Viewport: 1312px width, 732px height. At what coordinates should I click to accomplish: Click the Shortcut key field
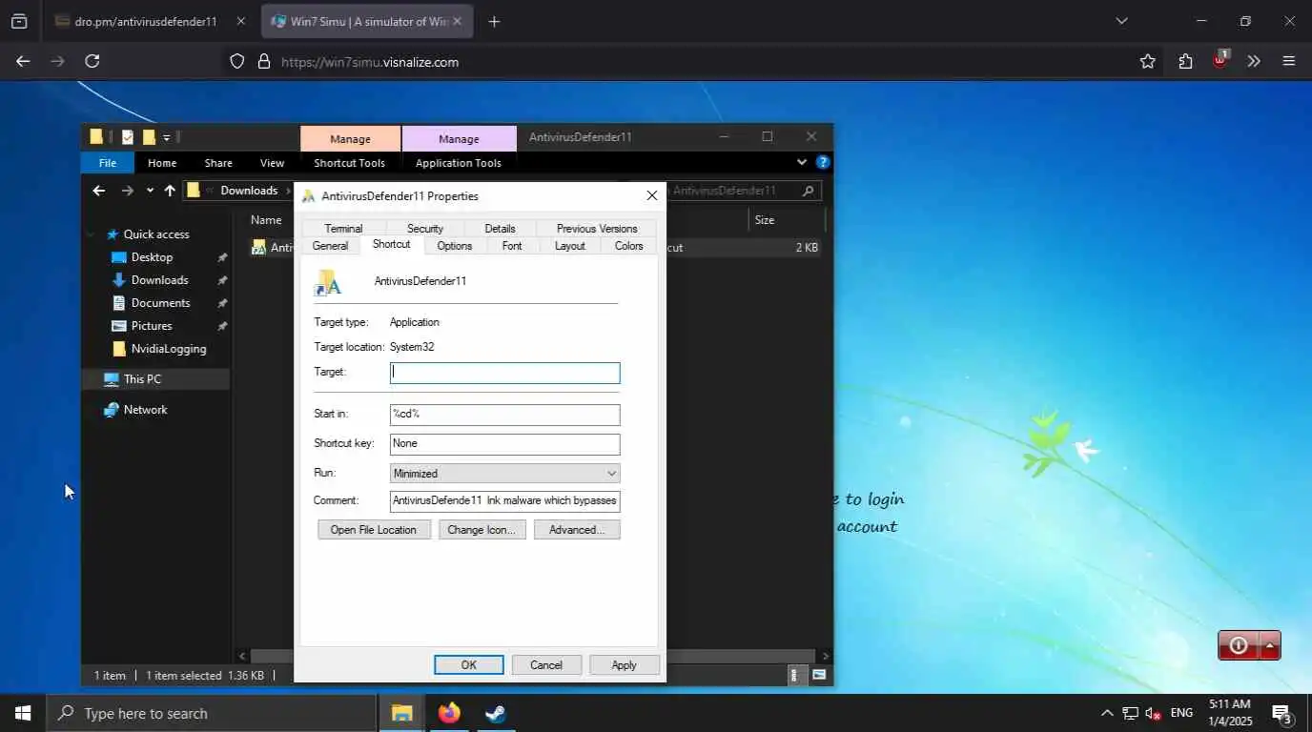504,444
